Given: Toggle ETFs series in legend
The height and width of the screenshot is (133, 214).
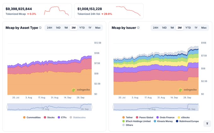Looking at the screenshot, I should [x=62, y=117].
